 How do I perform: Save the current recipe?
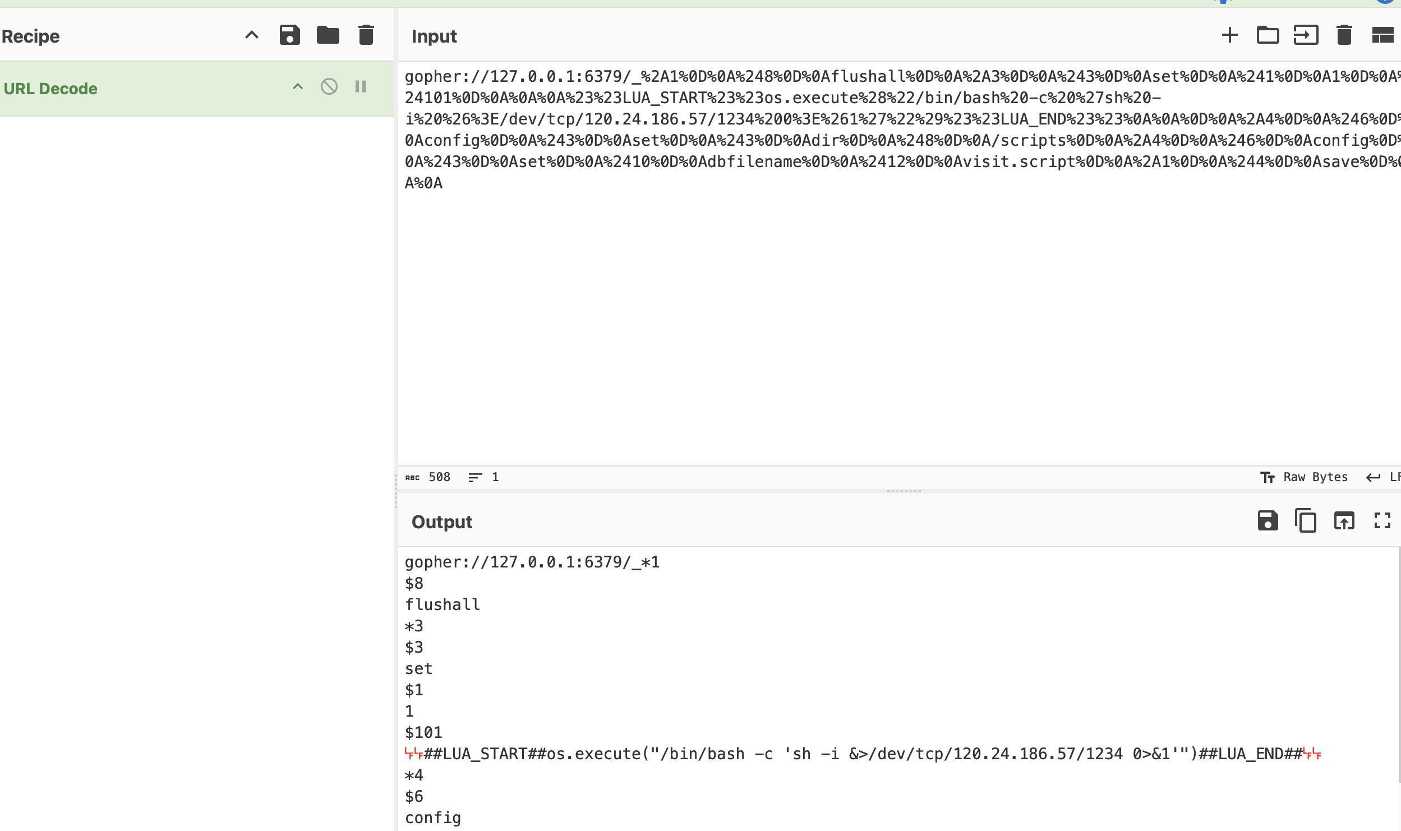[289, 35]
